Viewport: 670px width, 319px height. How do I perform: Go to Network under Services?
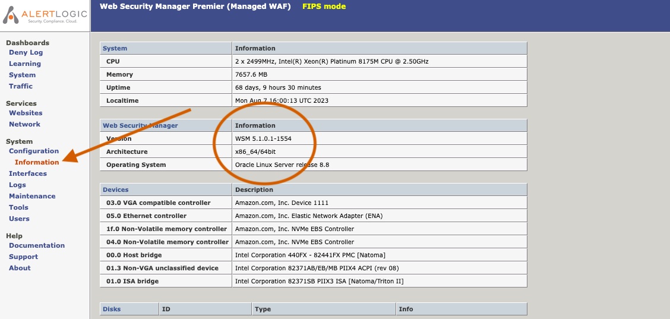click(24, 124)
